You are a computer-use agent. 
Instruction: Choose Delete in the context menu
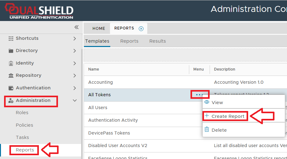tap(219, 130)
